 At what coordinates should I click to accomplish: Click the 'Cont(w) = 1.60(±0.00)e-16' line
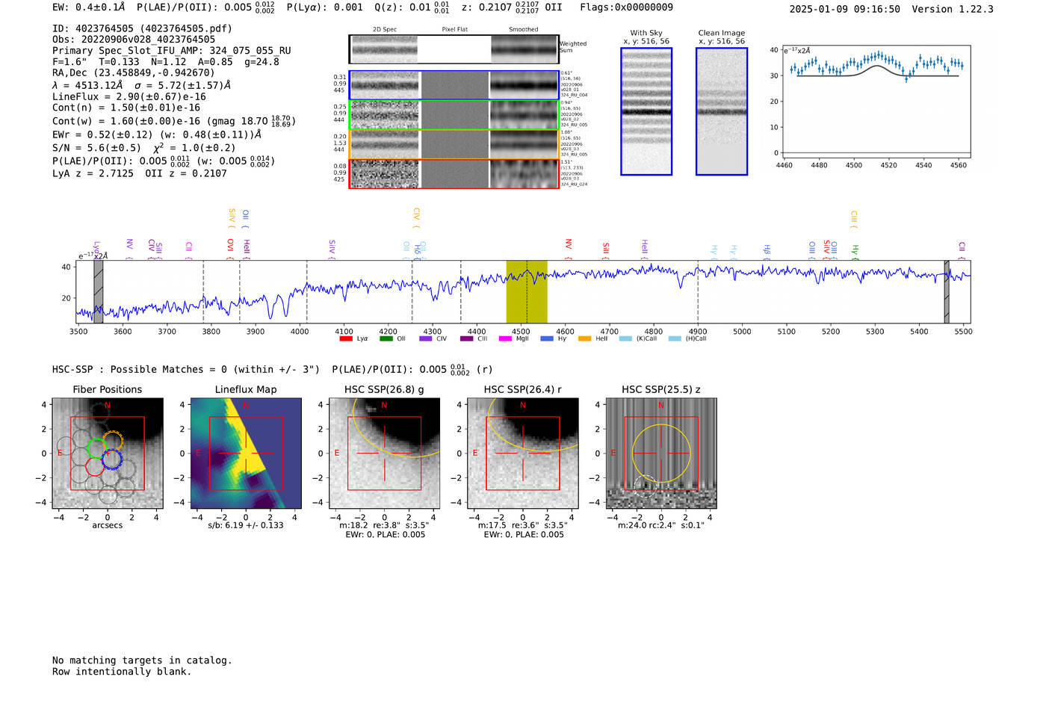[x=174, y=121]
